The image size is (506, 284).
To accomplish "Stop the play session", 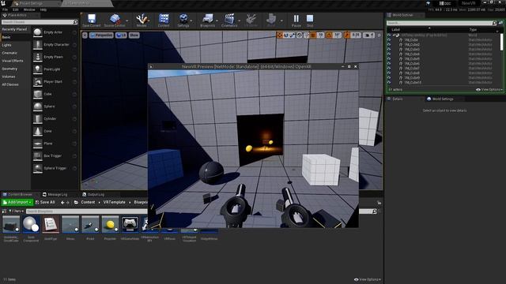I will coord(310,20).
